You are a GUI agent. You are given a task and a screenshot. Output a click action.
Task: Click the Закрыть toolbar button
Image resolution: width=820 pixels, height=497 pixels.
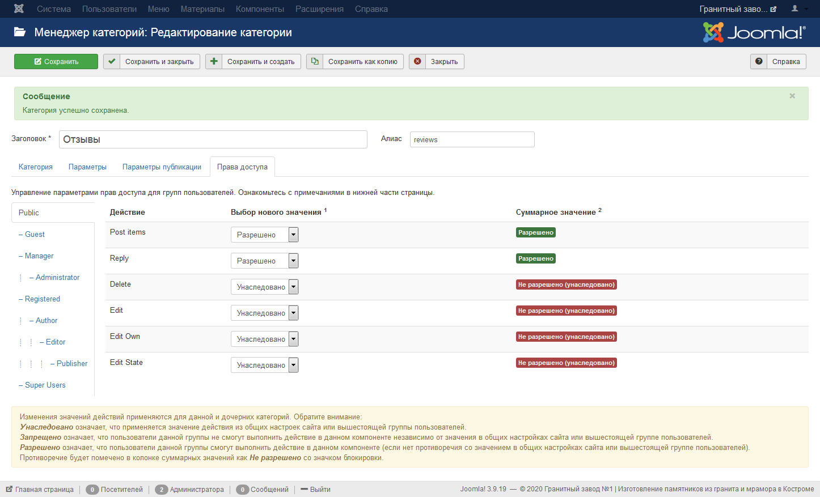pos(437,62)
